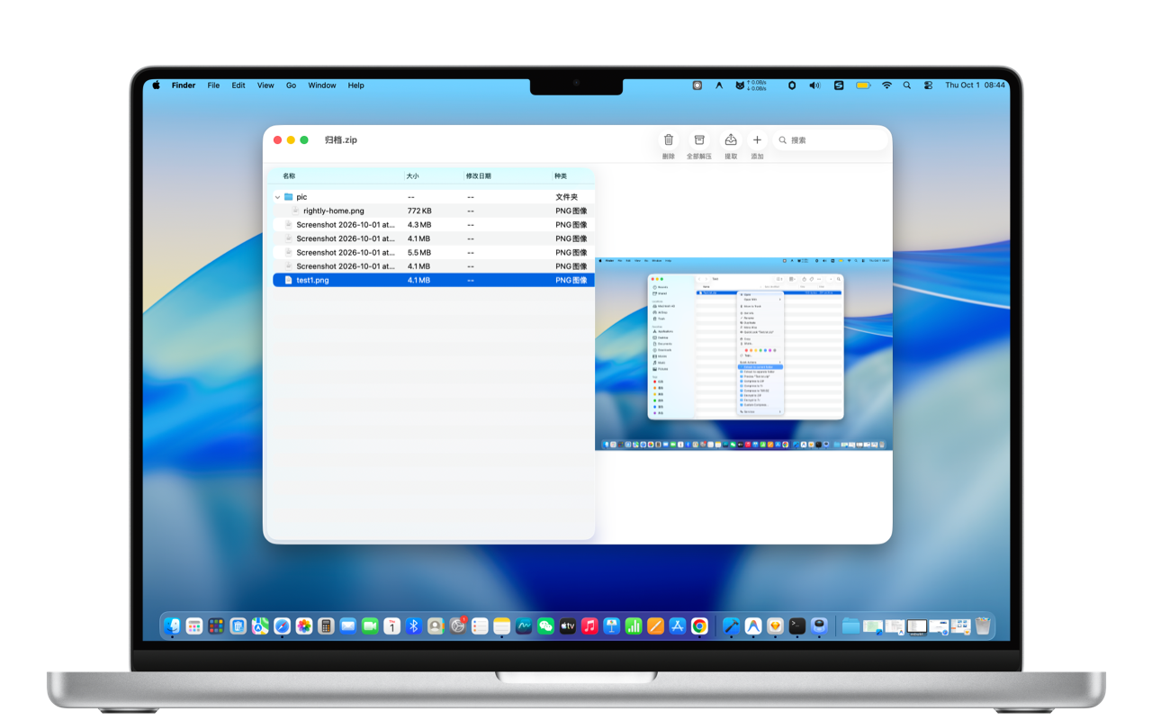Launch the App Store from the Dock
The height and width of the screenshot is (720, 1152).
(678, 626)
